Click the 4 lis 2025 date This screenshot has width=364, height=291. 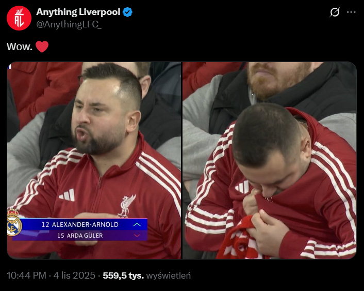pos(74,275)
